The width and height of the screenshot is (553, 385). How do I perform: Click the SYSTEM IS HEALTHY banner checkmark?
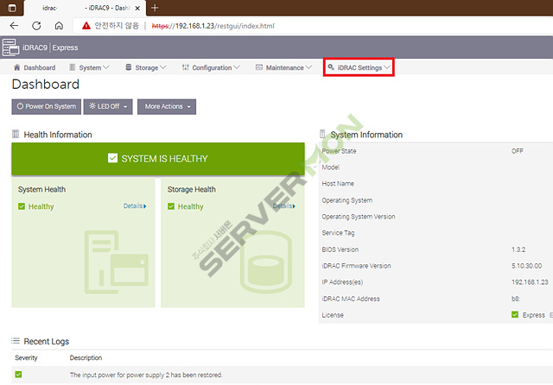click(x=112, y=158)
